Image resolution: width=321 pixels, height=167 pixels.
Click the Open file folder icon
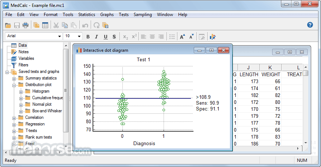point(8,26)
